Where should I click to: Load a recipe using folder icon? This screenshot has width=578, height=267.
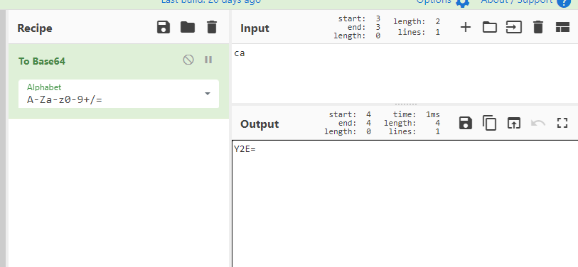[188, 27]
